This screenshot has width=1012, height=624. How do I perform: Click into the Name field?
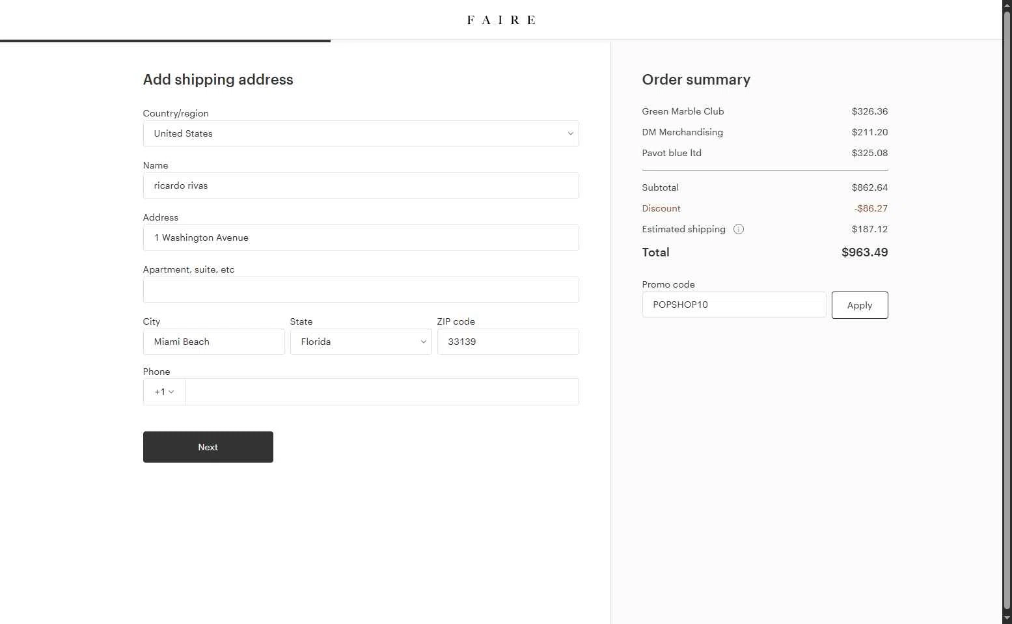coord(361,185)
